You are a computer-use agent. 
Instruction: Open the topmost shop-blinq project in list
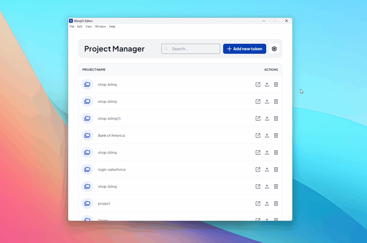coord(258,84)
